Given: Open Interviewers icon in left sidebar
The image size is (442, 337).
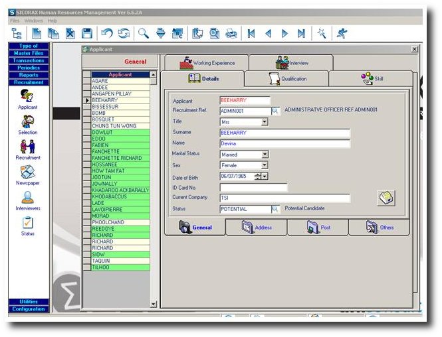Looking at the screenshot, I should (x=28, y=200).
